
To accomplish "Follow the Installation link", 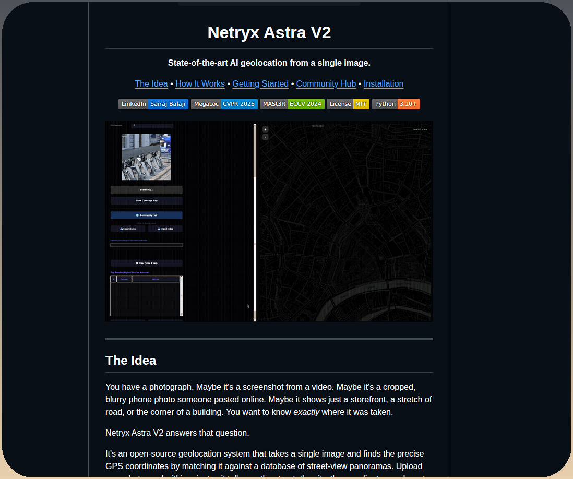I will pos(384,83).
